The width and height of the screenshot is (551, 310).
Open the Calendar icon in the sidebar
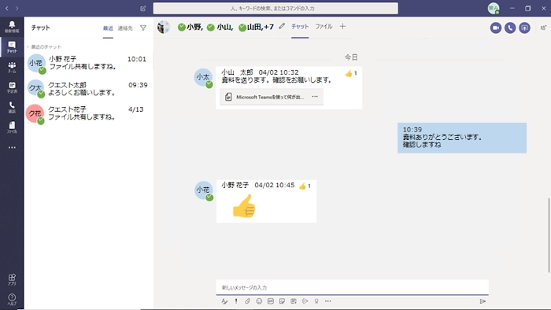[12, 87]
